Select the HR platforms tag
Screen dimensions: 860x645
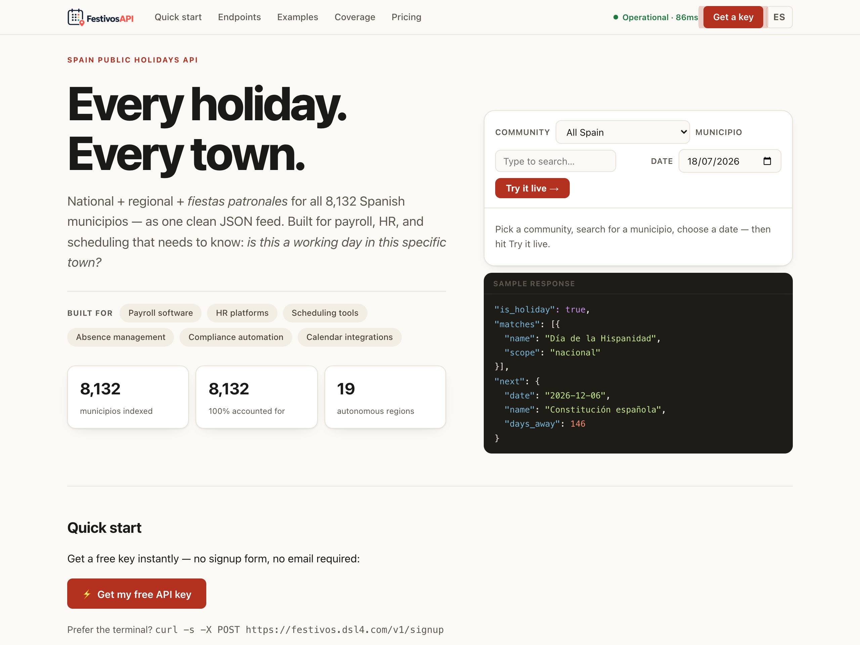[242, 313]
